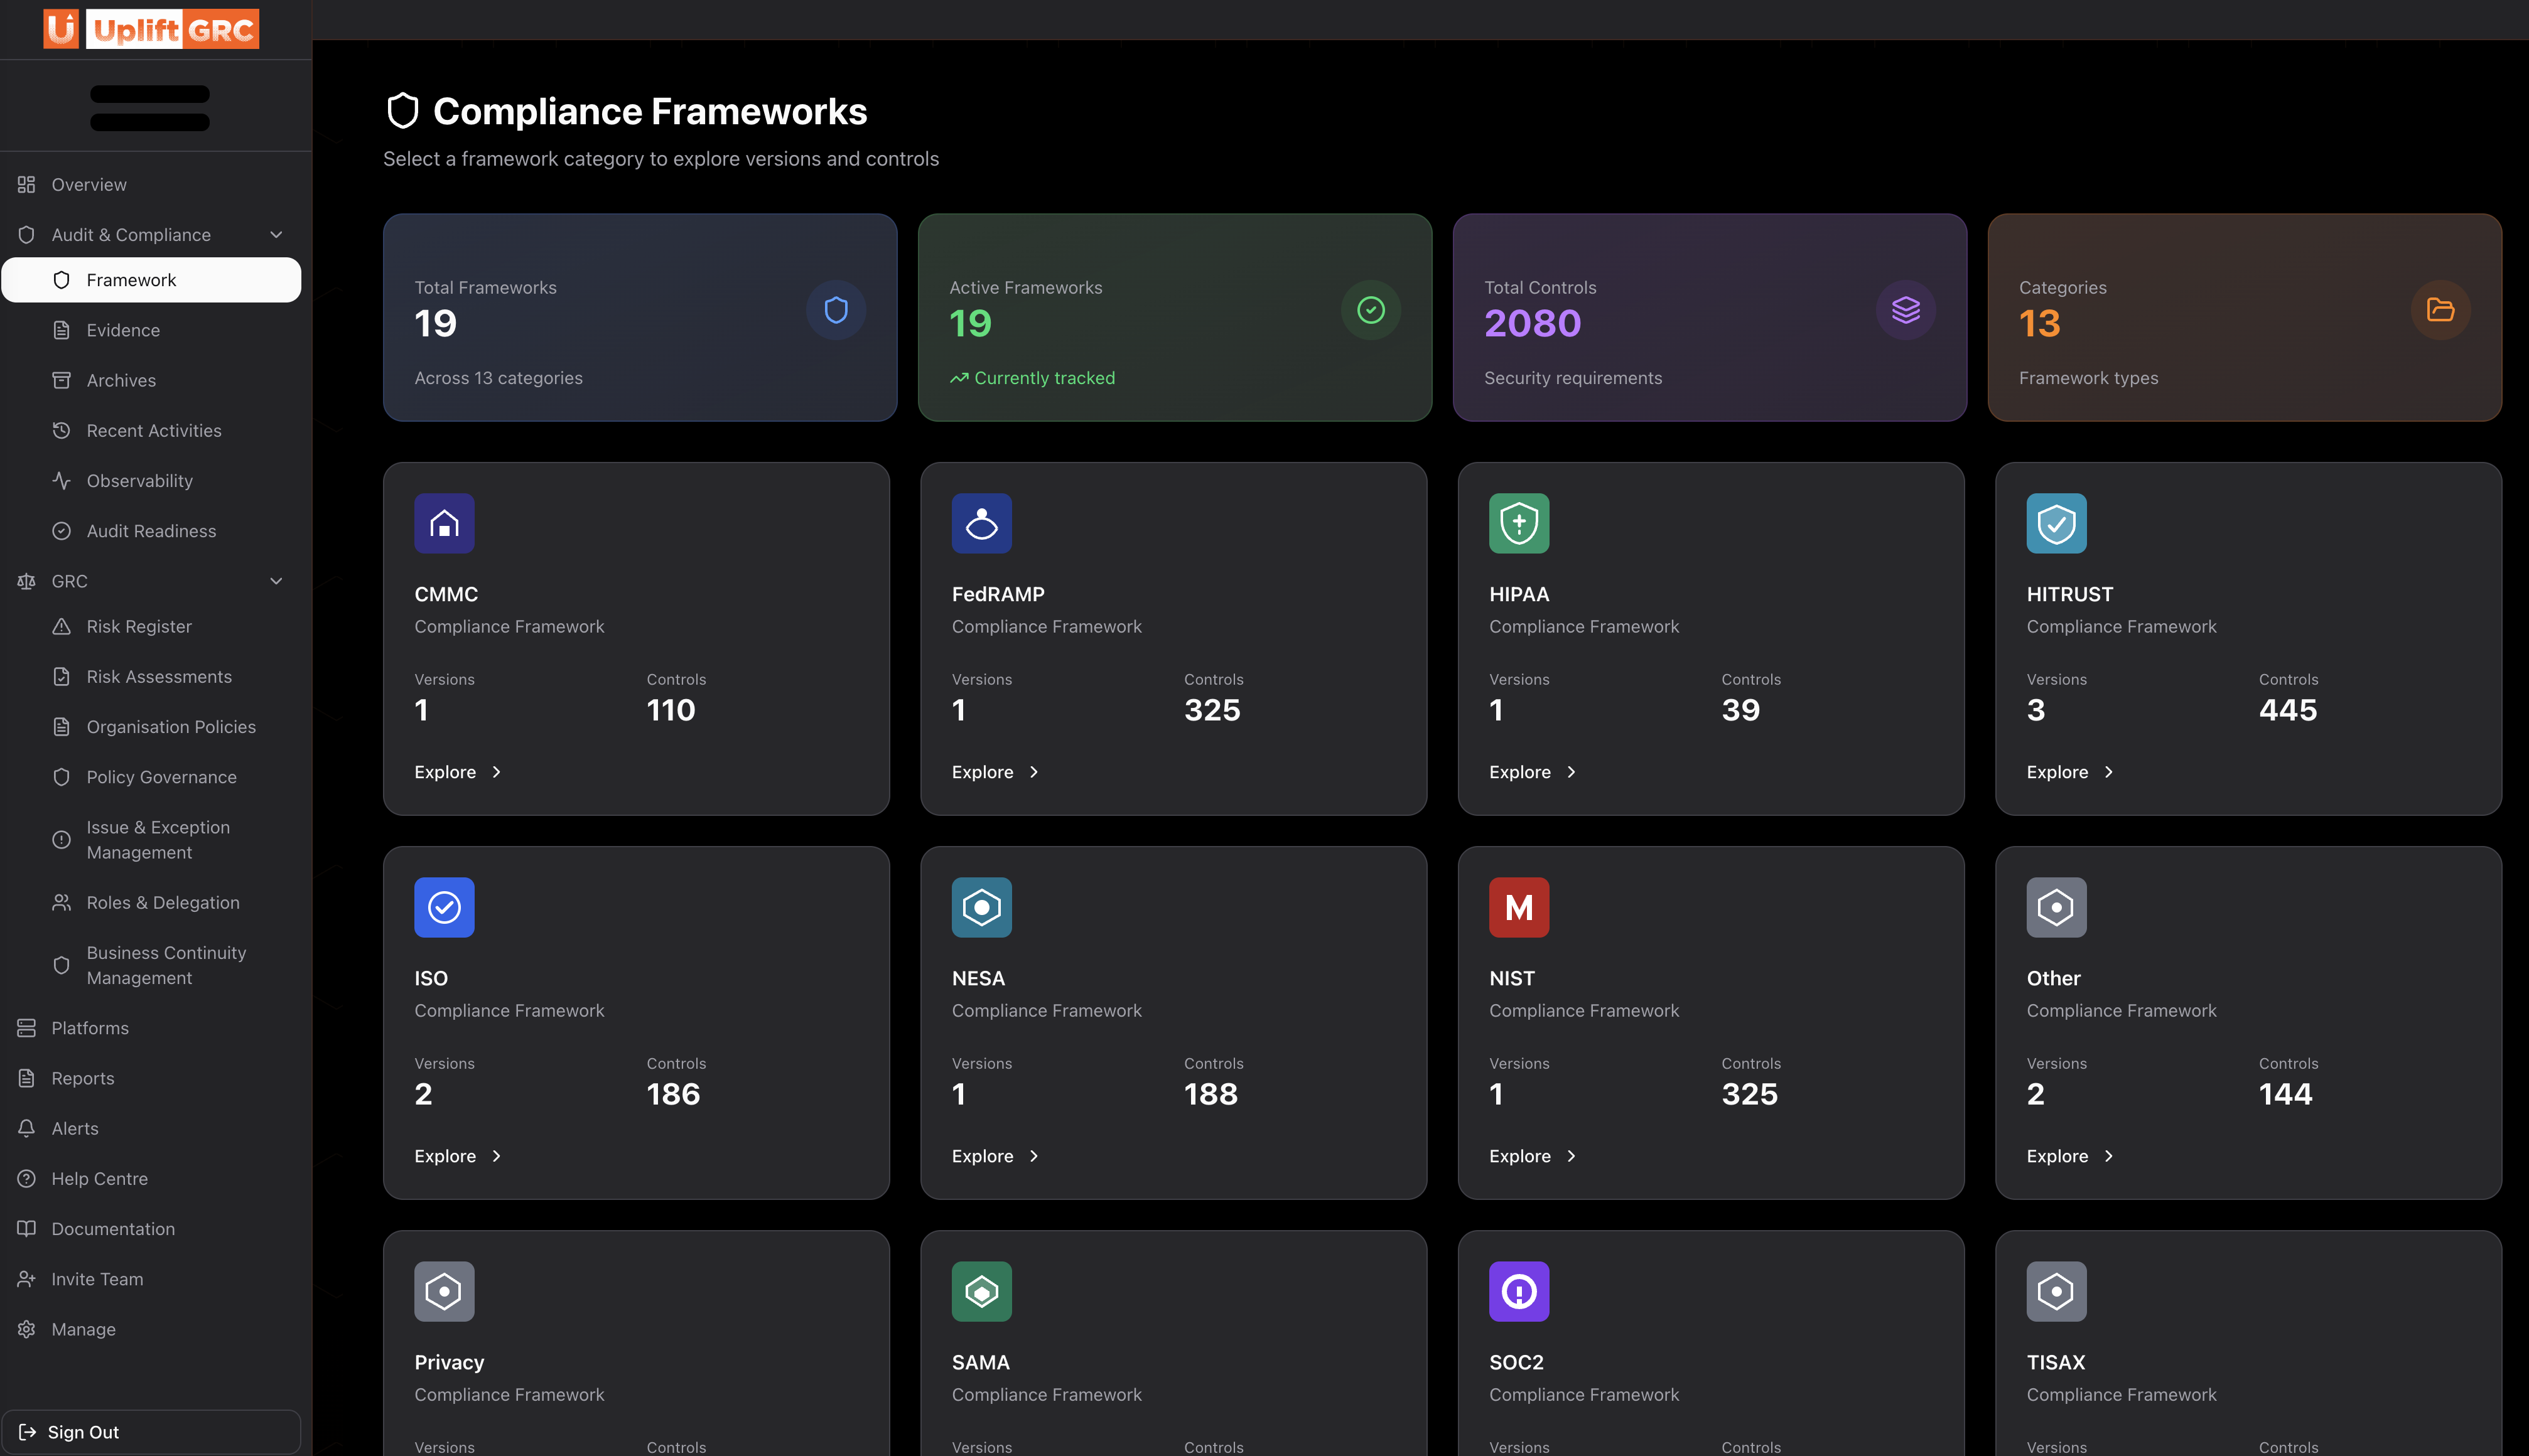Click the HITRUST shield-check icon
Screen dimensions: 2529x1456
click(x=2056, y=523)
